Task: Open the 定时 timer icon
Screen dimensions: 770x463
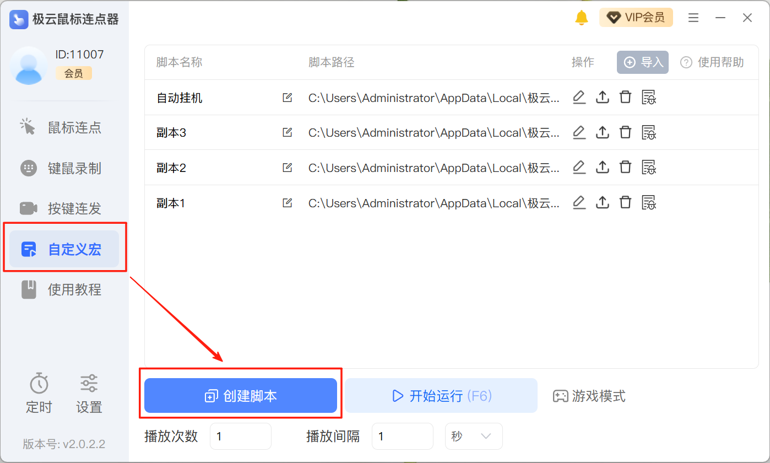Action: pyautogui.click(x=39, y=393)
